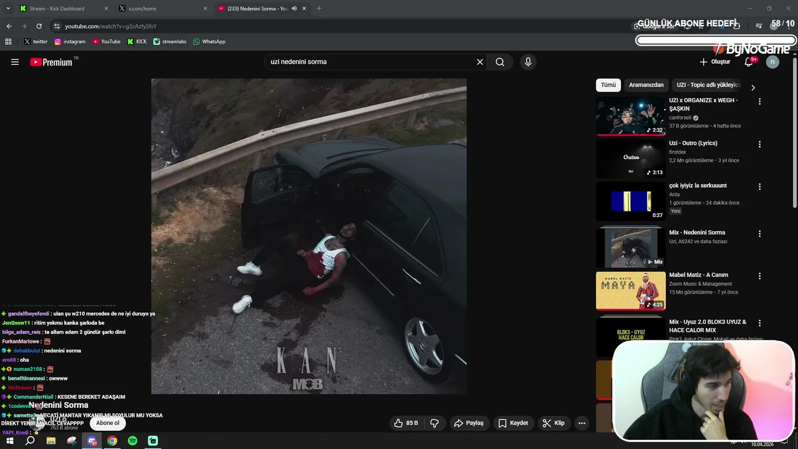Dislike the video with thumbs down
The width and height of the screenshot is (798, 449).
(435, 423)
